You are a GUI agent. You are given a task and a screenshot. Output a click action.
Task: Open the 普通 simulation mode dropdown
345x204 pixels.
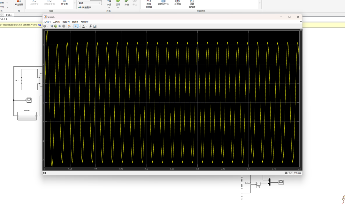[x=89, y=3]
